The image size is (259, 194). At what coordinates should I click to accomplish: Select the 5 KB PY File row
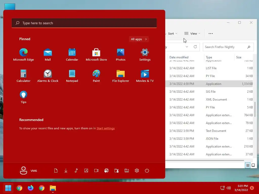[x=209, y=107]
